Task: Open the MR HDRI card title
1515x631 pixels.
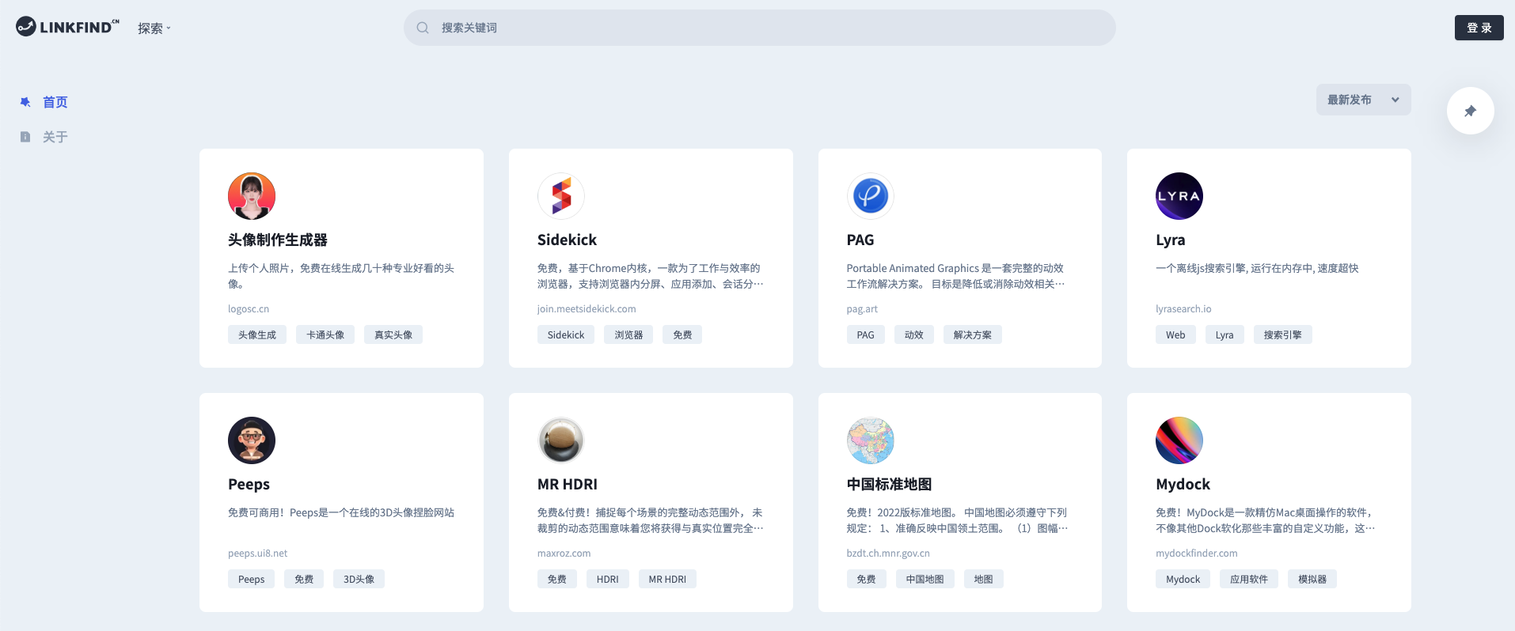Action: pyautogui.click(x=568, y=484)
